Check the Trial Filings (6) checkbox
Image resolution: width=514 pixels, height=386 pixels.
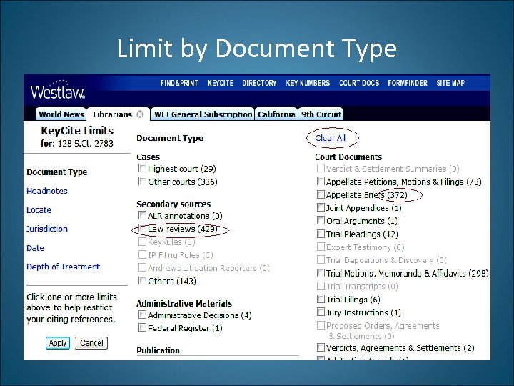coord(321,299)
